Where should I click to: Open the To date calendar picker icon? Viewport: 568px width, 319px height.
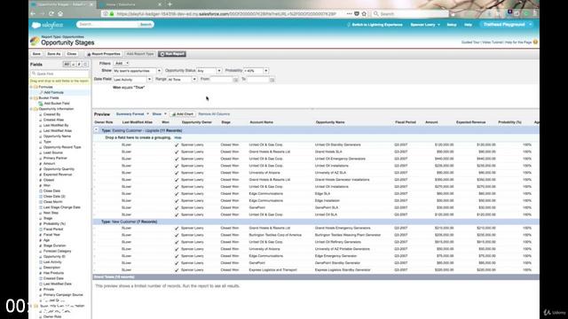pyautogui.click(x=272, y=80)
